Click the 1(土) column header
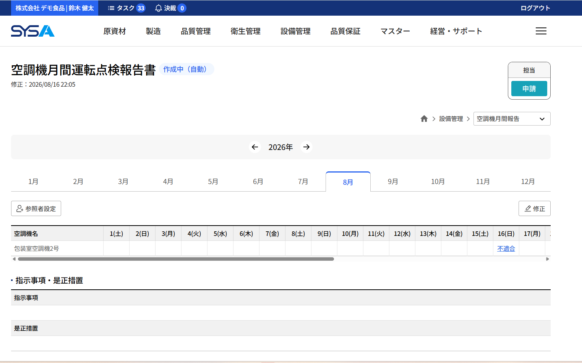Screen dimensions: 582x363 (117, 234)
